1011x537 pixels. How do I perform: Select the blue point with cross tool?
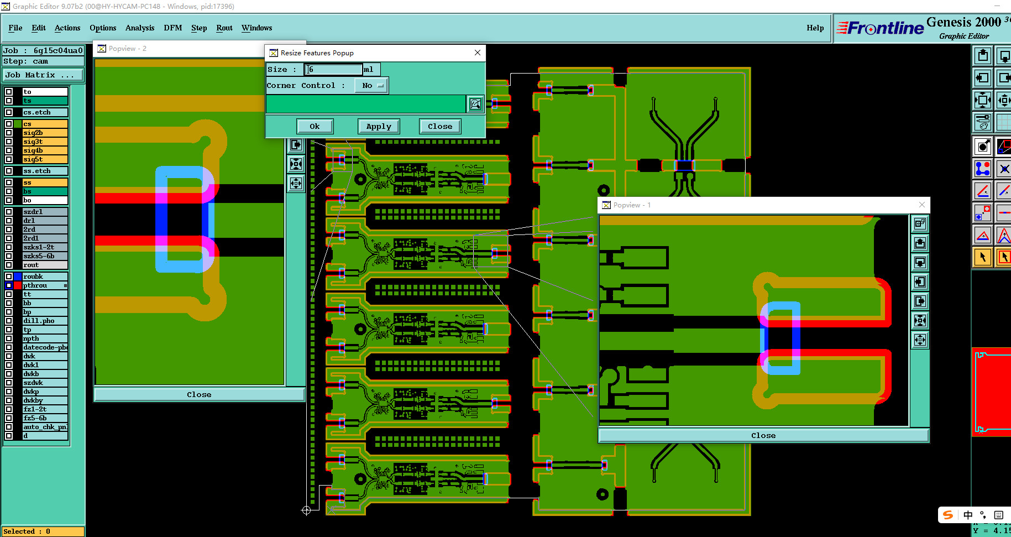tap(1004, 169)
